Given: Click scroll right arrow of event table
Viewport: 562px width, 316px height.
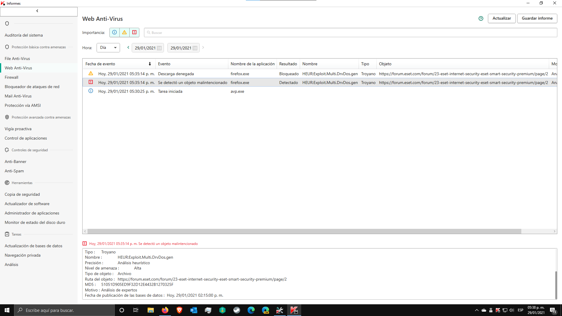Looking at the screenshot, I should 554,231.
